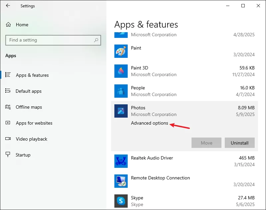
Task: Click the Home icon in sidebar
Action: [8, 25]
